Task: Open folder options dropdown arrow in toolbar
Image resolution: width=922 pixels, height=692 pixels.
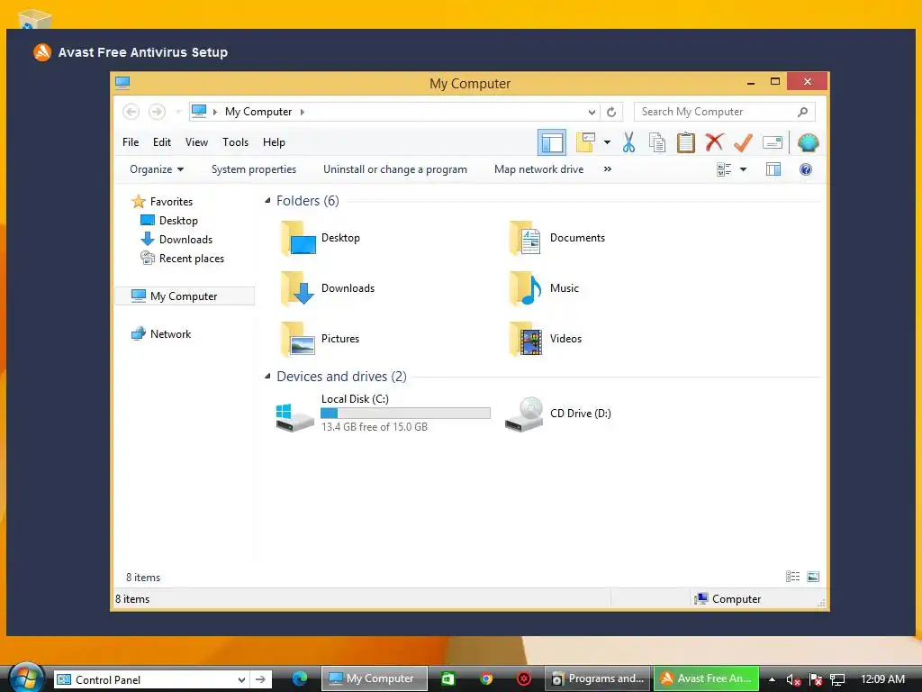Action: 607,142
